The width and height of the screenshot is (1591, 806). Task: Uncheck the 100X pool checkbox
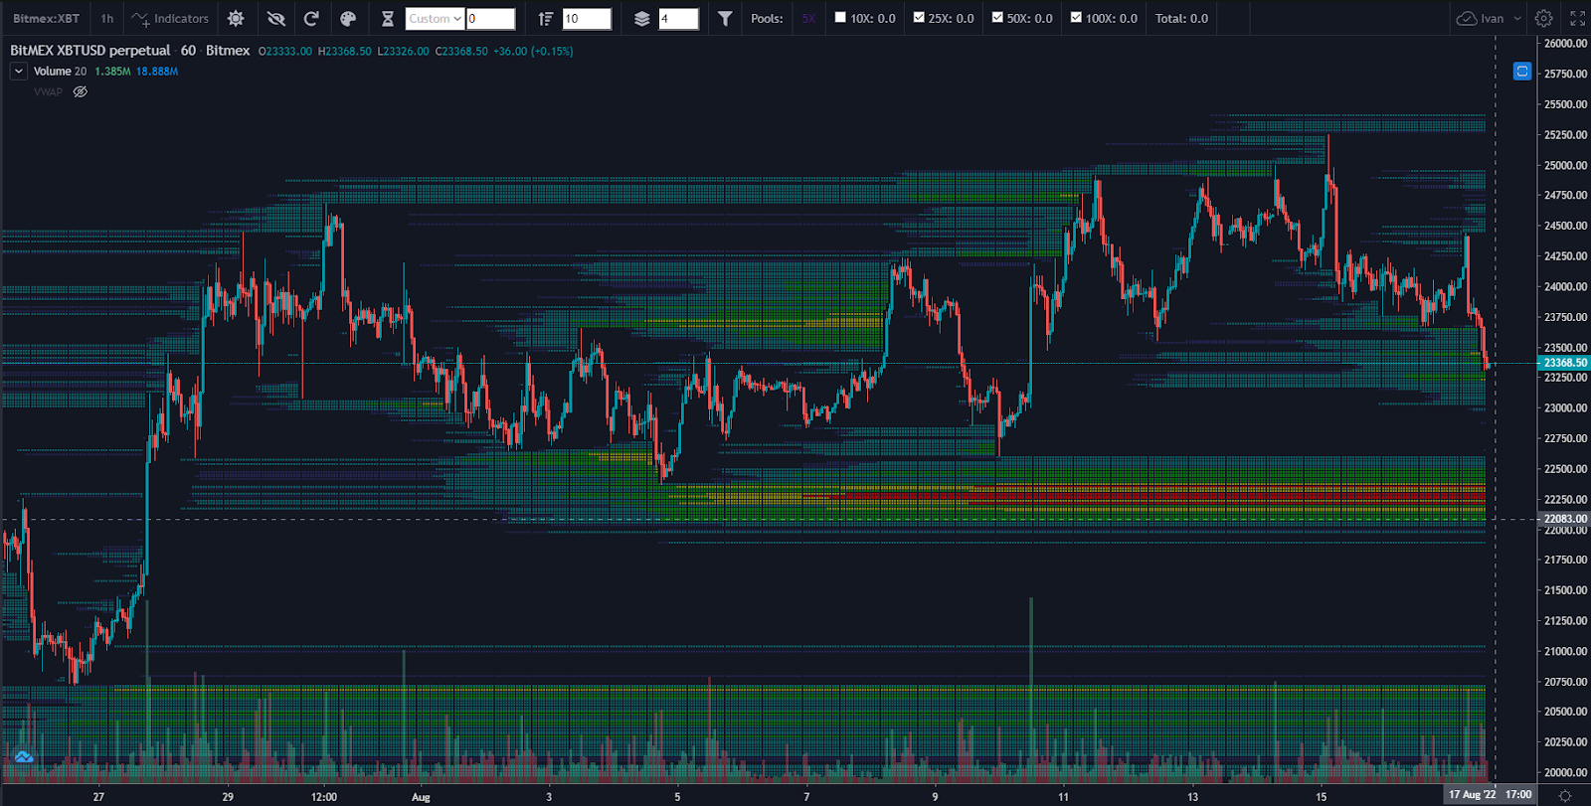click(1076, 18)
